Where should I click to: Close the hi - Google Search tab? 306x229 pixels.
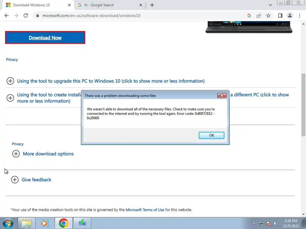click(141, 5)
